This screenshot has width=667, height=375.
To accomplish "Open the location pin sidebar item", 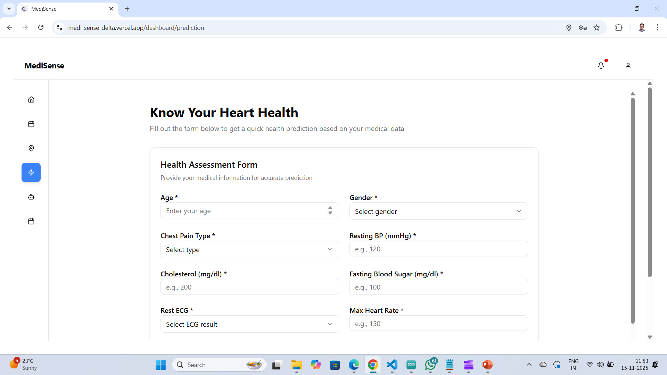I will pyautogui.click(x=31, y=148).
